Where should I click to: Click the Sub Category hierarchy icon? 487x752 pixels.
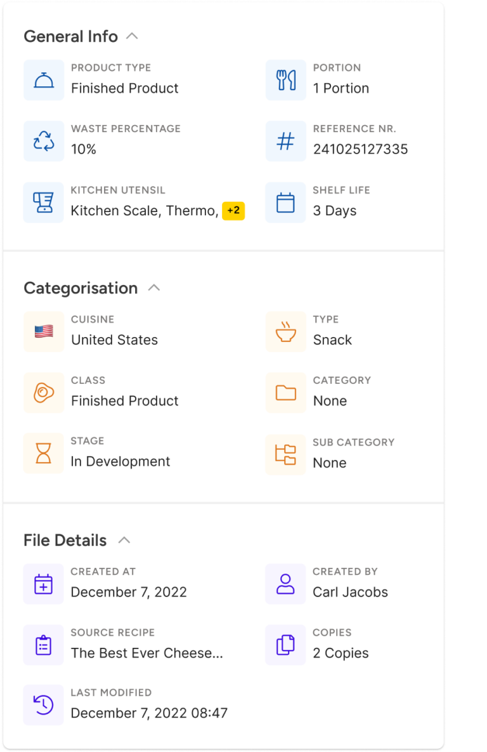285,454
